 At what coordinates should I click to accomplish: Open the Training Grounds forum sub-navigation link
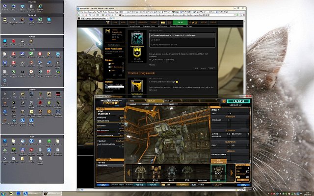(x=134, y=26)
